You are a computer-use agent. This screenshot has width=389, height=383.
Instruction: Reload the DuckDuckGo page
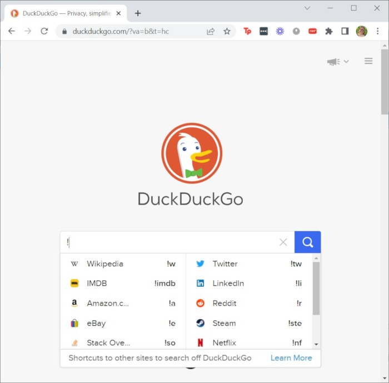click(x=44, y=31)
